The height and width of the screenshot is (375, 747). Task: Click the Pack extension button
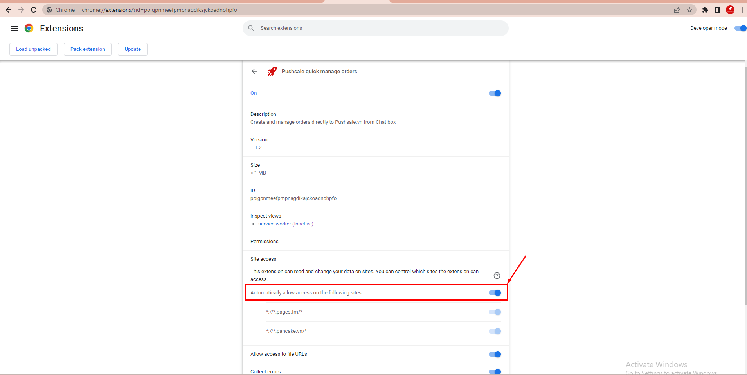(88, 49)
